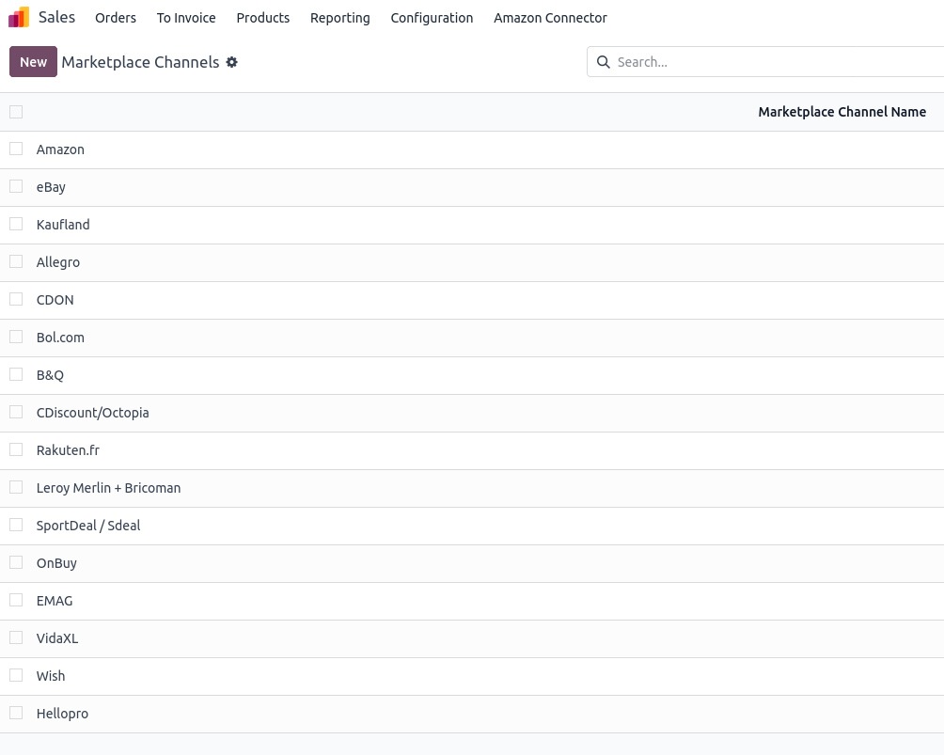Go to the Sales app home
The image size is (944, 755).
tap(56, 18)
